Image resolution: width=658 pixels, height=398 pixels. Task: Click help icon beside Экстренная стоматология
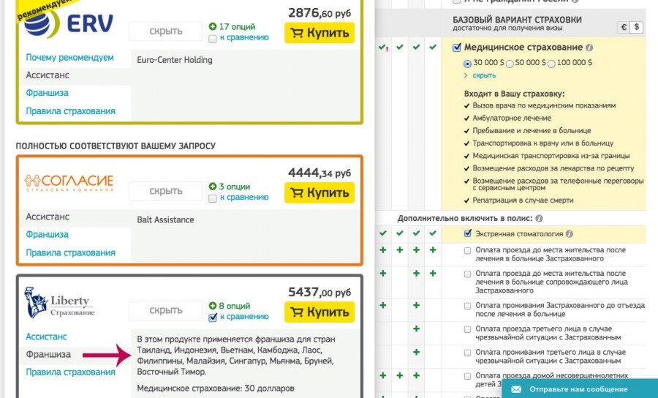pos(569,234)
